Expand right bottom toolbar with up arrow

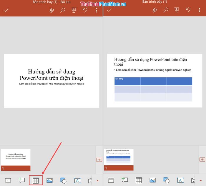(x=201, y=180)
